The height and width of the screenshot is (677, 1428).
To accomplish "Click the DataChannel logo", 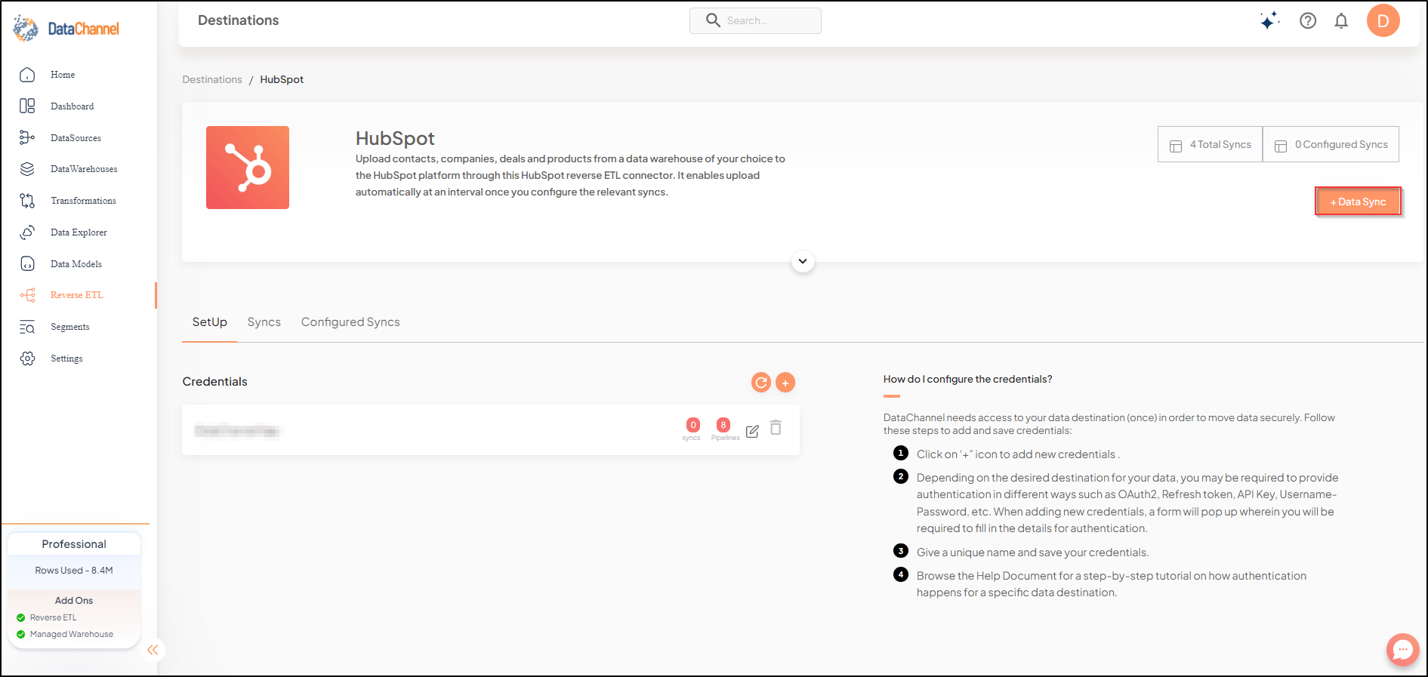I will (x=66, y=29).
